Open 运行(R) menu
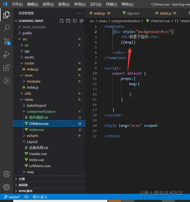 pos(96,4)
